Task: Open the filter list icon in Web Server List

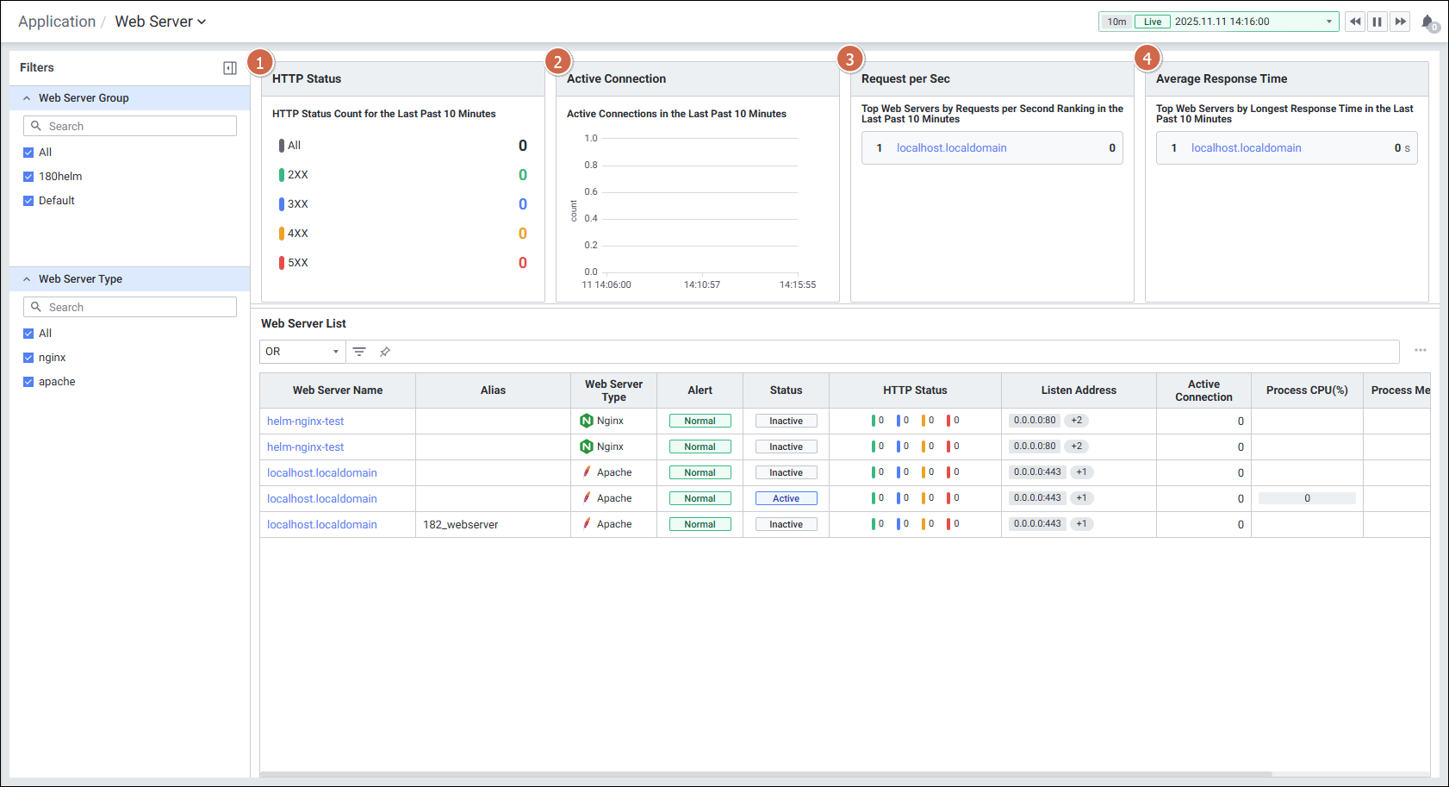Action: (359, 352)
